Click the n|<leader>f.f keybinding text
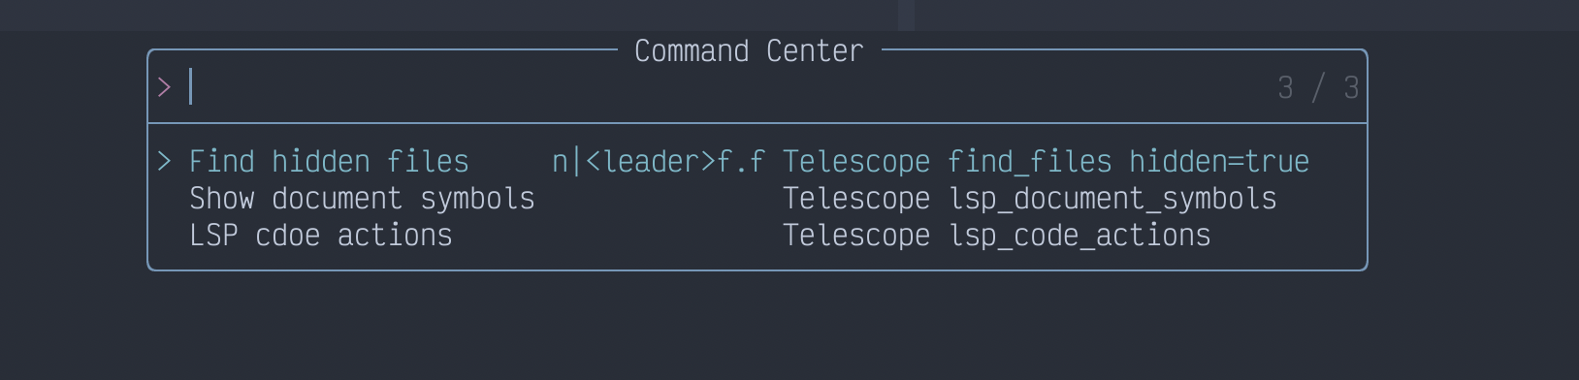Viewport: 1579px width, 380px height. tap(659, 161)
